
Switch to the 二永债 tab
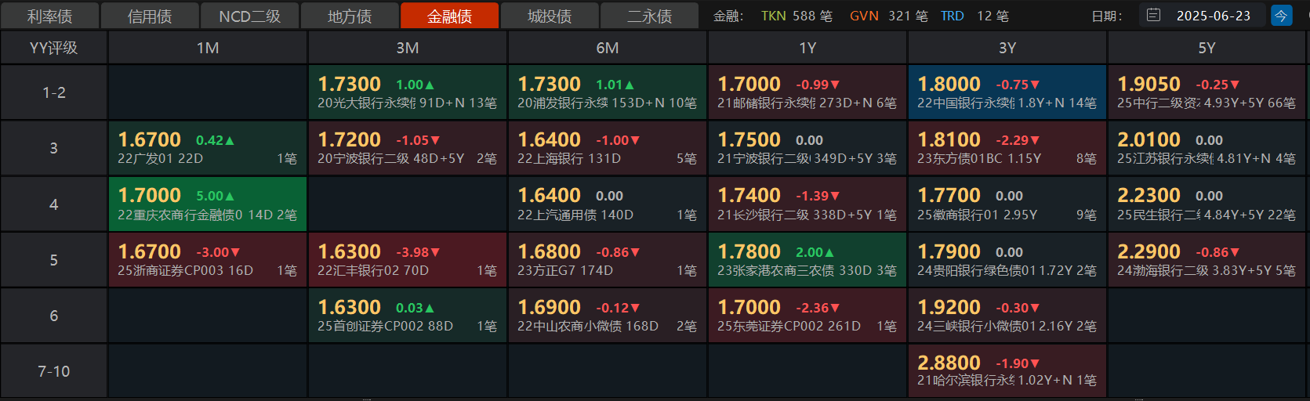(649, 16)
